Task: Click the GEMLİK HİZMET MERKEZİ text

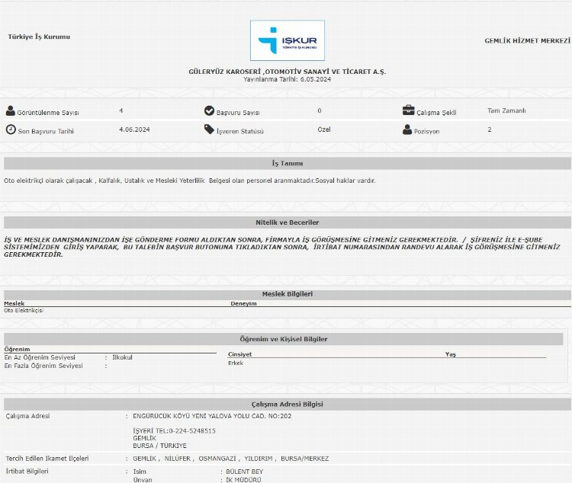Action: [x=526, y=40]
